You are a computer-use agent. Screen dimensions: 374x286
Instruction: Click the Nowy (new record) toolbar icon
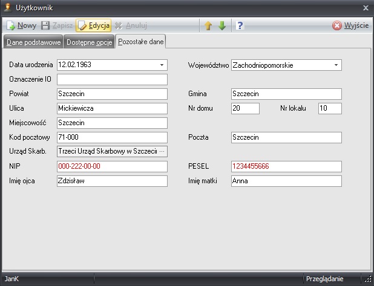click(x=11, y=25)
